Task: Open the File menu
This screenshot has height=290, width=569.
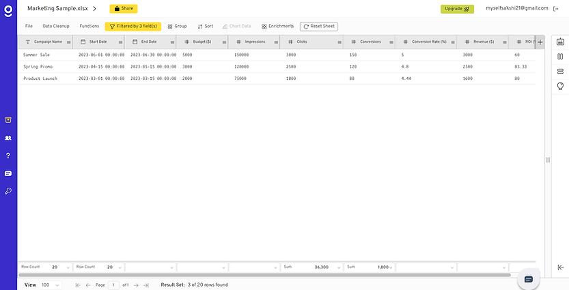Action: [29, 26]
